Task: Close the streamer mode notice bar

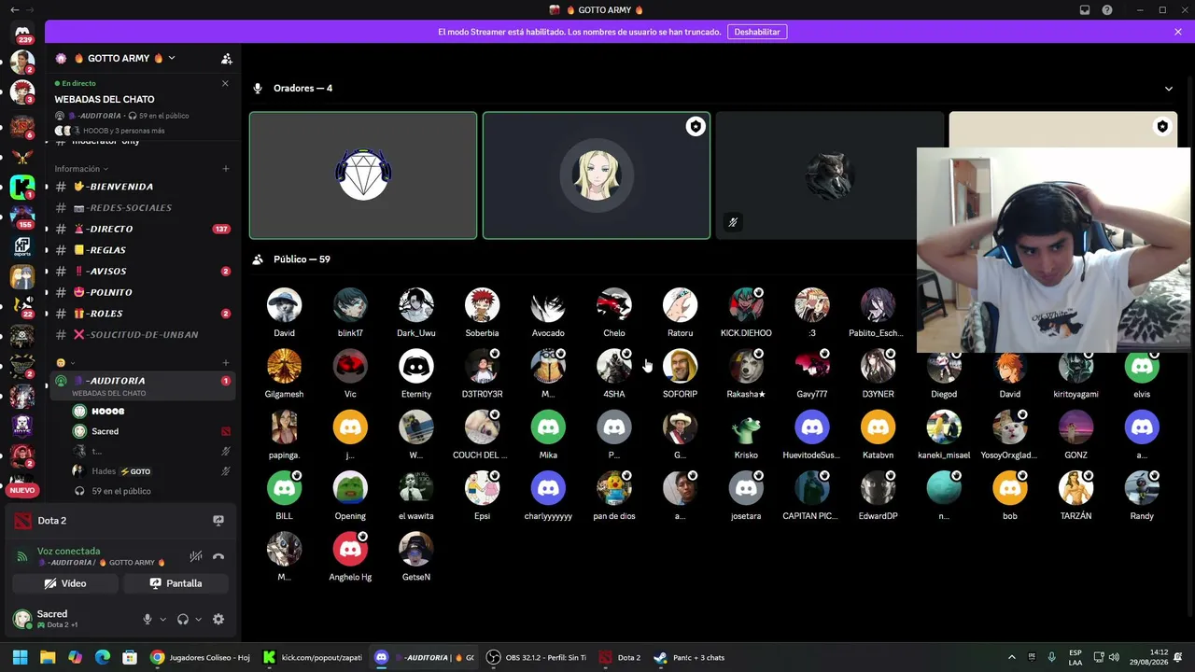Action: tap(1178, 32)
